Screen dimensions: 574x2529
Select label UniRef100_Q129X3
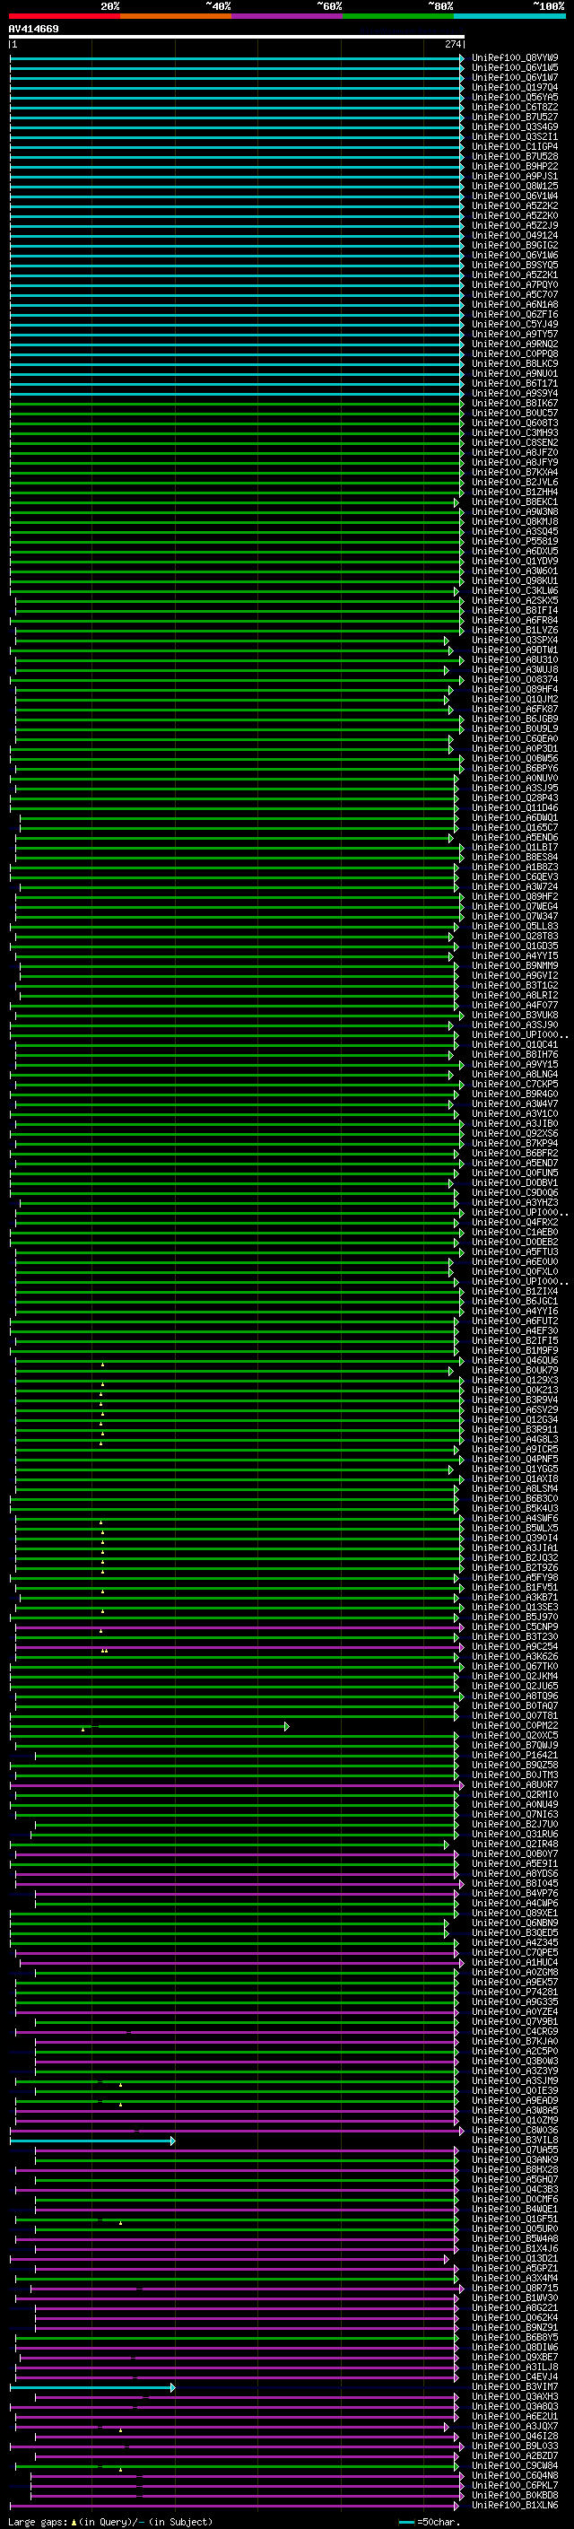[x=515, y=1381]
